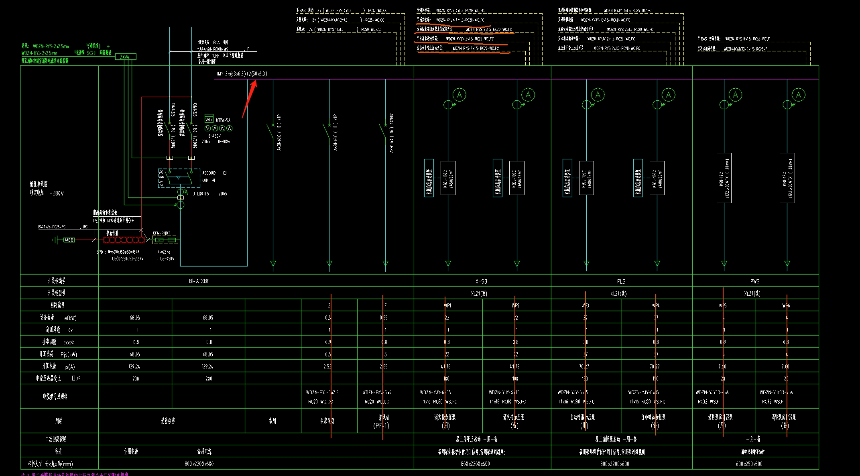Viewport: 860px width, 476px height.
Task: Select the ammeter circle above the WP2 feeder
Action: click(x=528, y=95)
